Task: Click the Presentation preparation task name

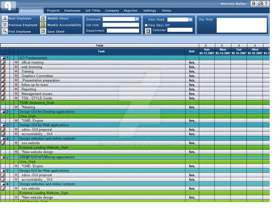Action: pos(41,80)
